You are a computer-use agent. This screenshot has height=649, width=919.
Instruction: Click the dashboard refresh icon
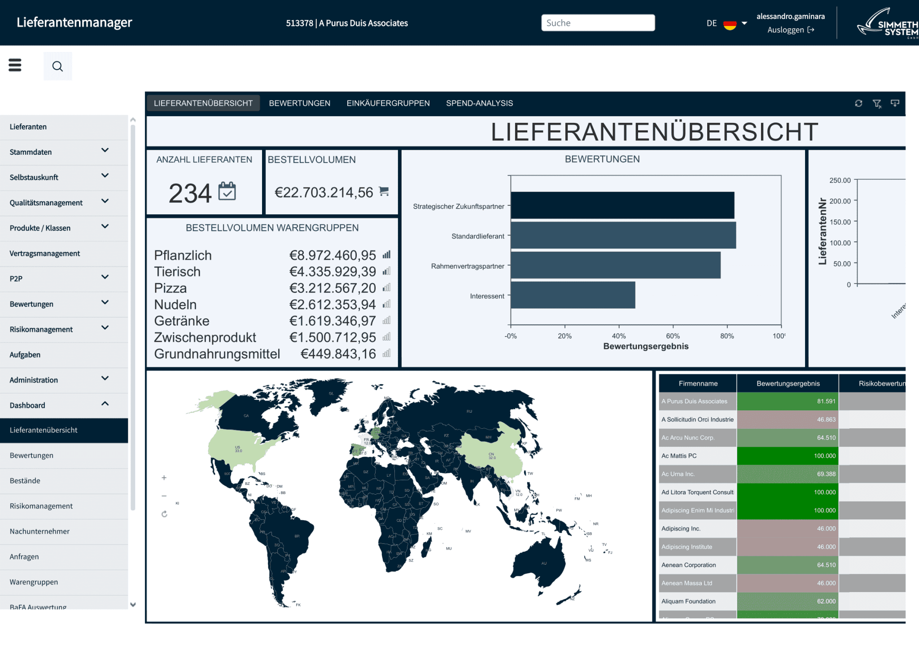[x=858, y=104]
